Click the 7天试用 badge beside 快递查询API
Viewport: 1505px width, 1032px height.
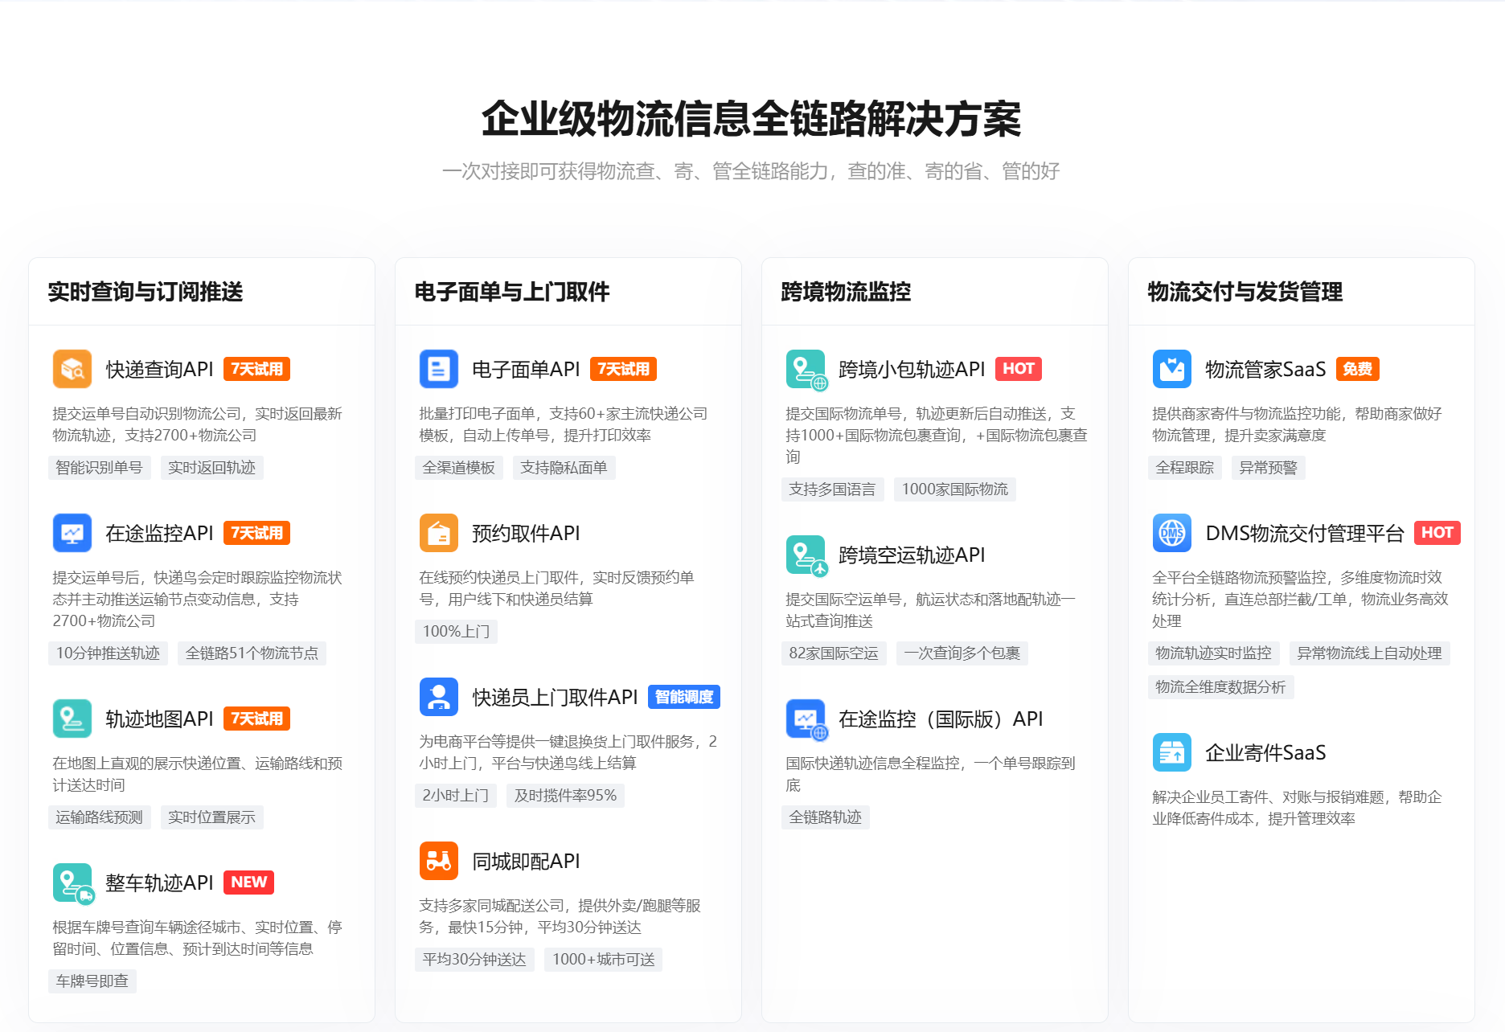tap(256, 369)
